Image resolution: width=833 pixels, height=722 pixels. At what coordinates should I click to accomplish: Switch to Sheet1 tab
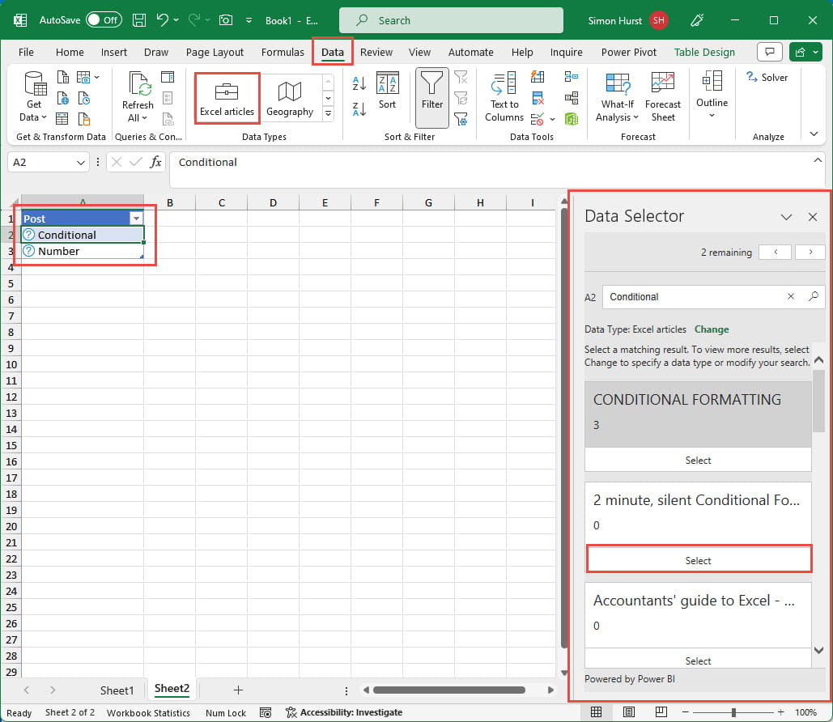click(x=117, y=690)
